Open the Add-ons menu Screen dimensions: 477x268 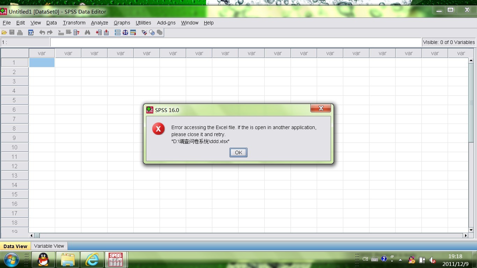[x=166, y=23]
